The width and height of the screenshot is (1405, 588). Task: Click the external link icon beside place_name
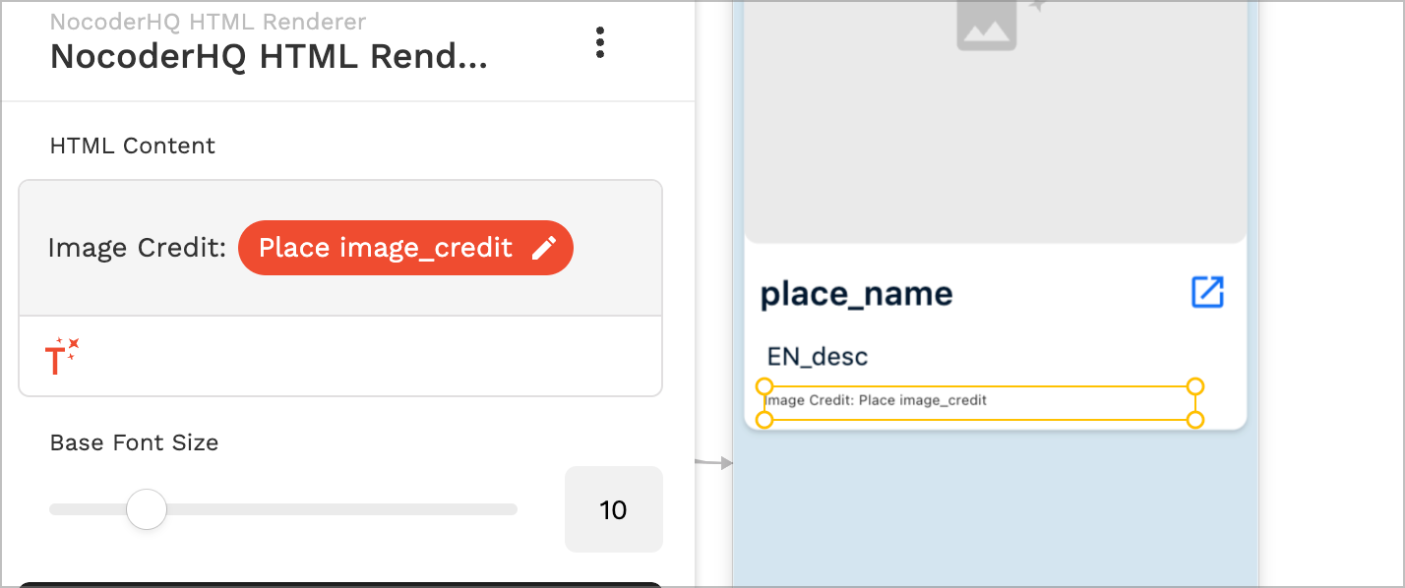(1207, 293)
